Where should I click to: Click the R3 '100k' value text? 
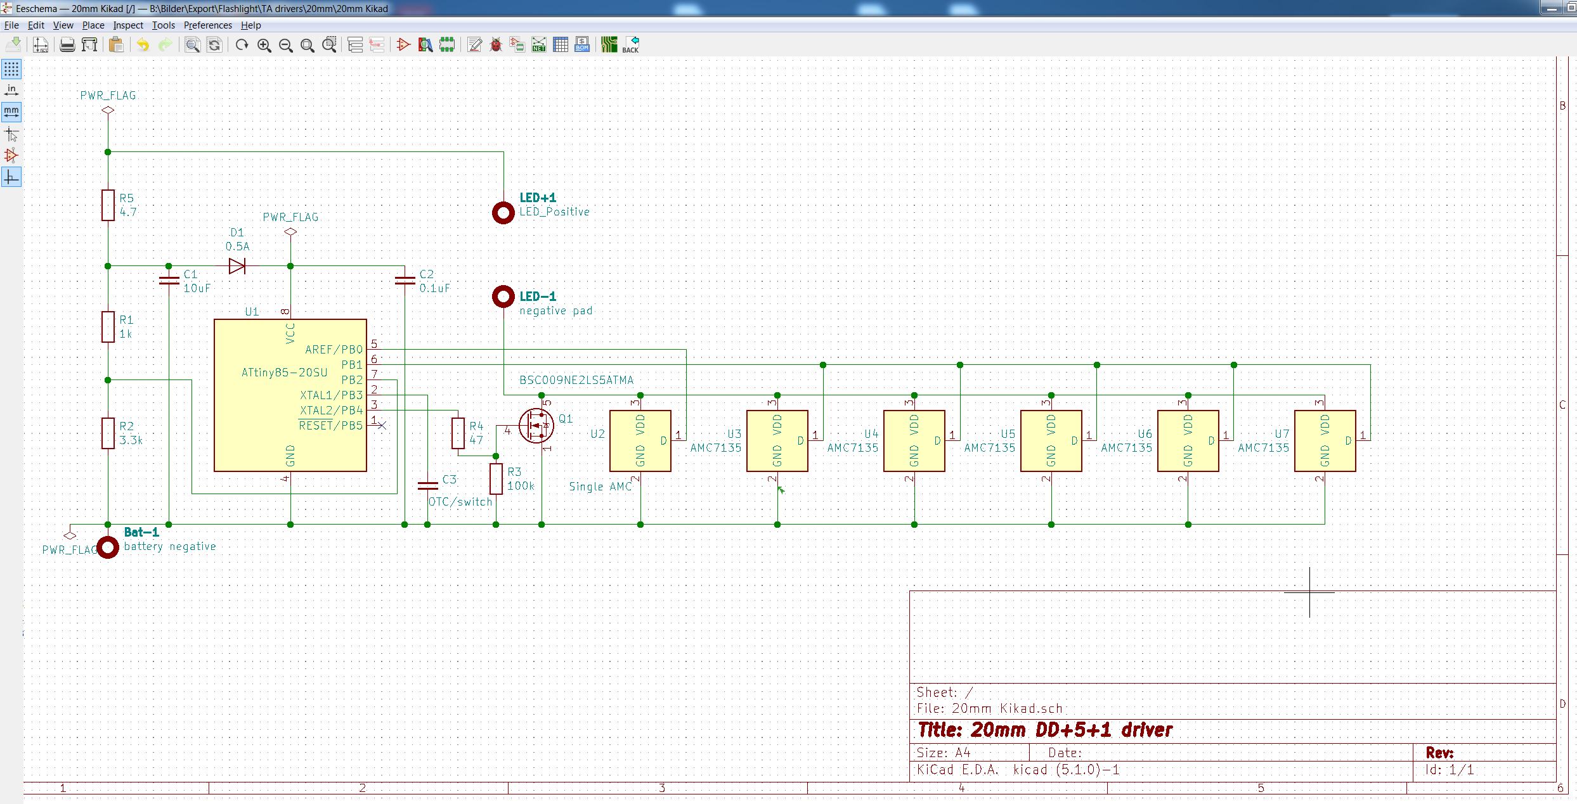[x=521, y=486]
